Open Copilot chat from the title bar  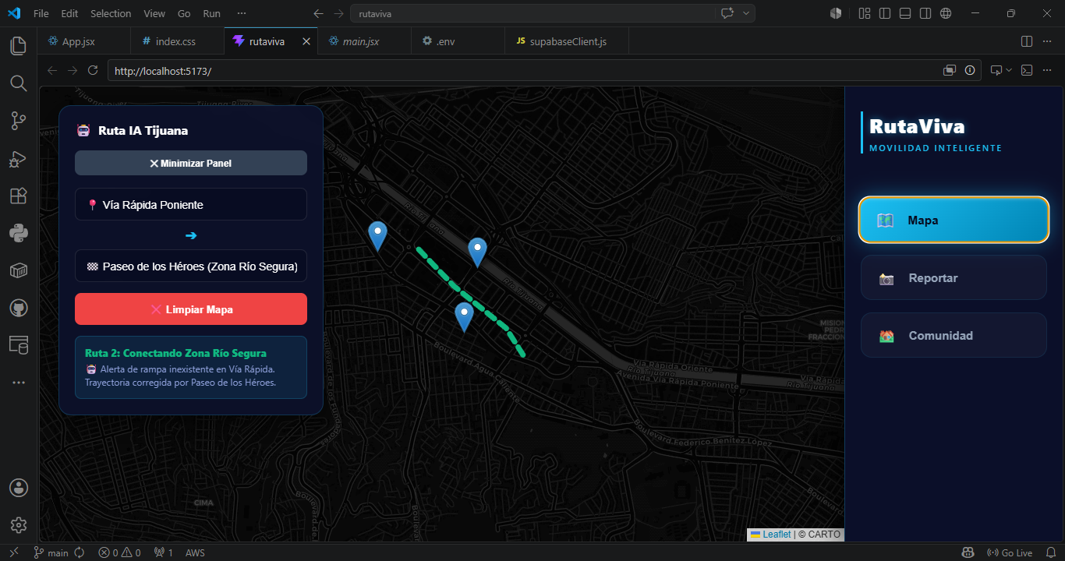pos(728,13)
